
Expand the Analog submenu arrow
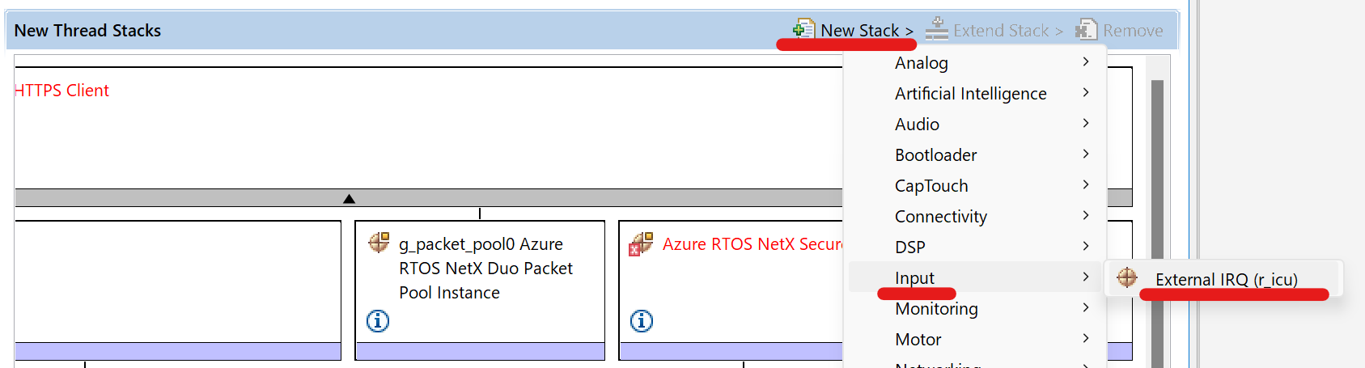(1086, 61)
